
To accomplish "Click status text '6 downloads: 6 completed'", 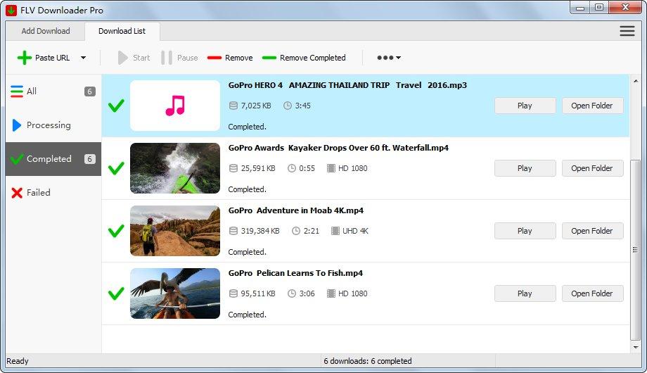I will pyautogui.click(x=368, y=361).
